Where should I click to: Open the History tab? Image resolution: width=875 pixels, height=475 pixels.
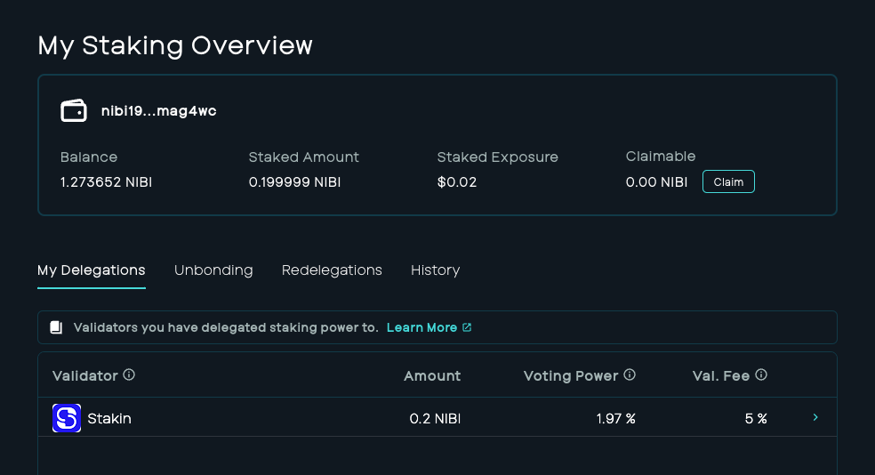pos(435,270)
